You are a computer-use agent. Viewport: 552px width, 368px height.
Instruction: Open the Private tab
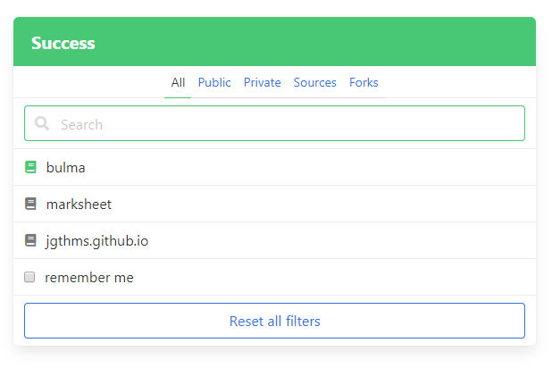click(263, 82)
